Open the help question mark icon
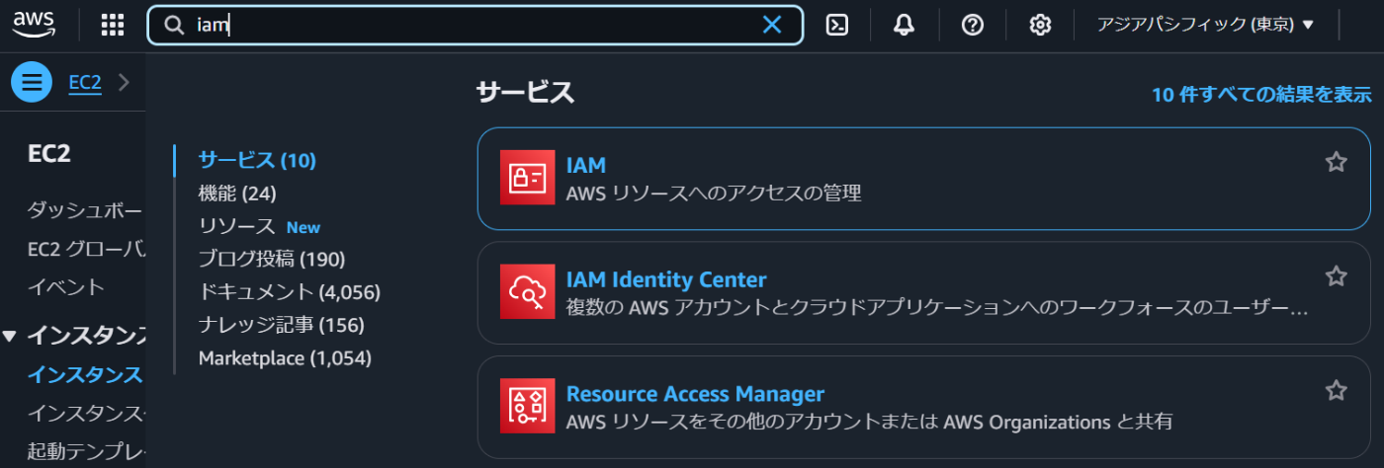This screenshot has height=468, width=1384. point(973,26)
